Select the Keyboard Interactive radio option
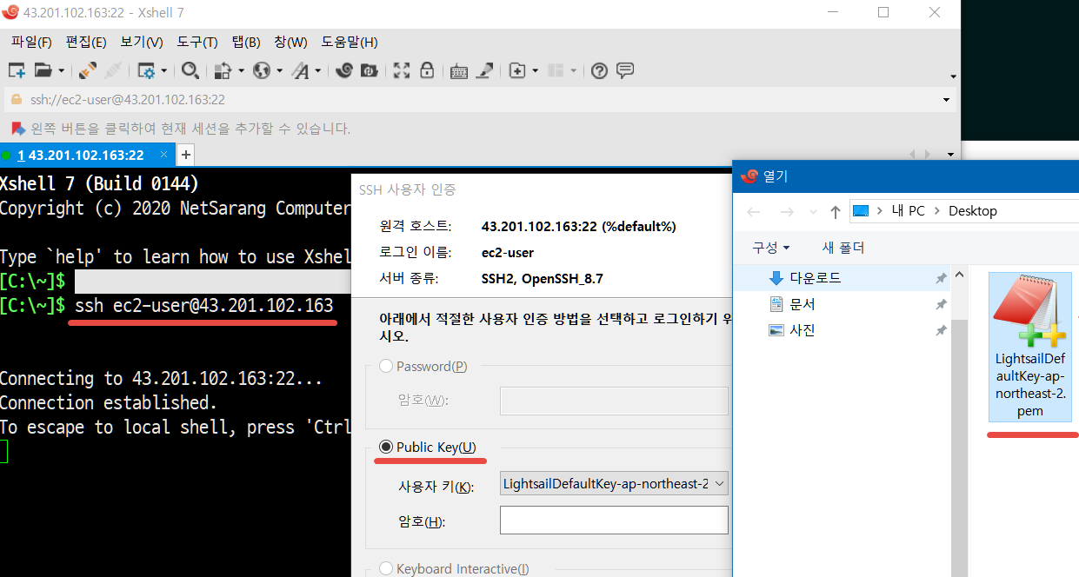Viewport: 1079px width, 577px height. click(x=386, y=569)
